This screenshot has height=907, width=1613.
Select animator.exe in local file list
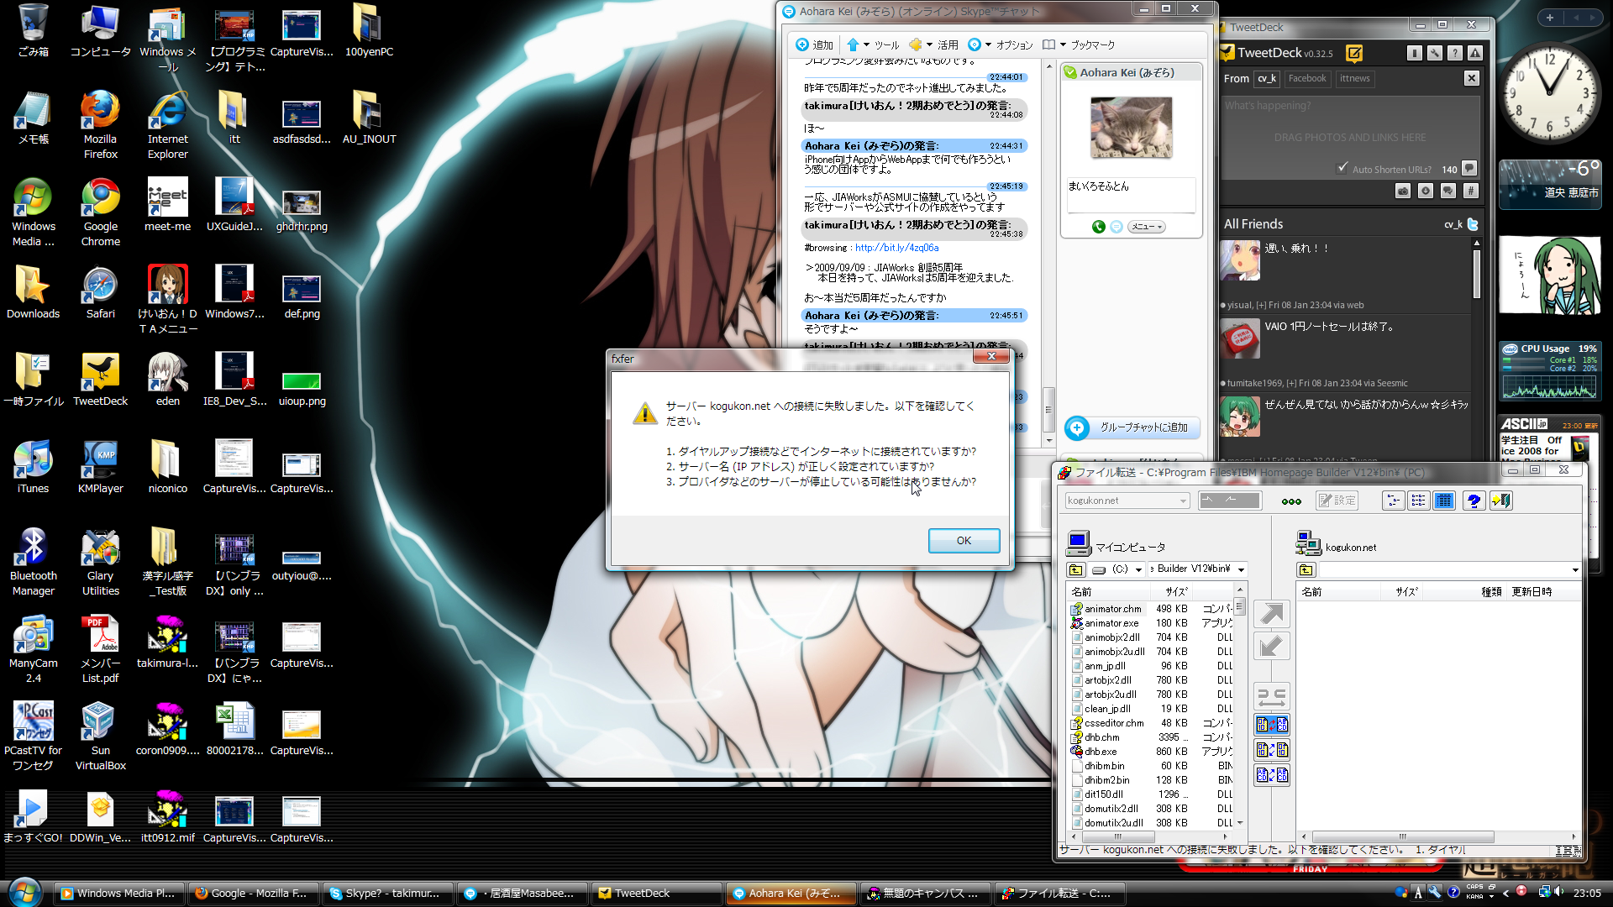tap(1111, 623)
